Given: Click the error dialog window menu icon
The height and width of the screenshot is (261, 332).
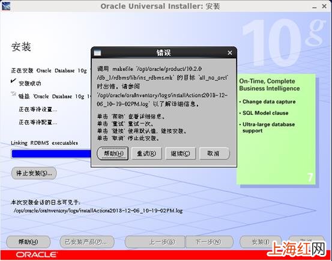Looking at the screenshot, I should point(97,52).
